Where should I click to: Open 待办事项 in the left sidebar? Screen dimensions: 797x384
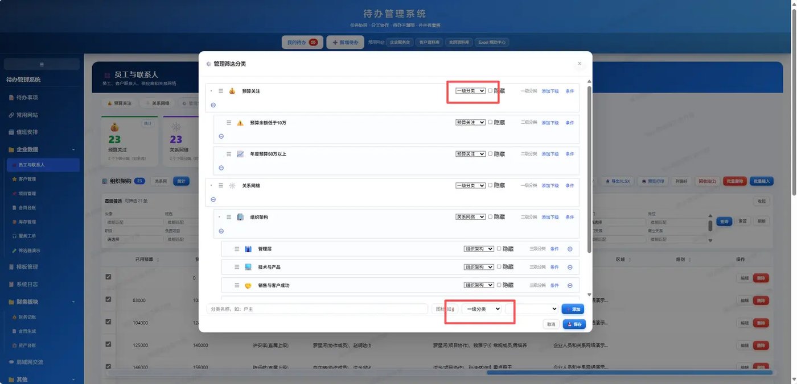coord(41,97)
